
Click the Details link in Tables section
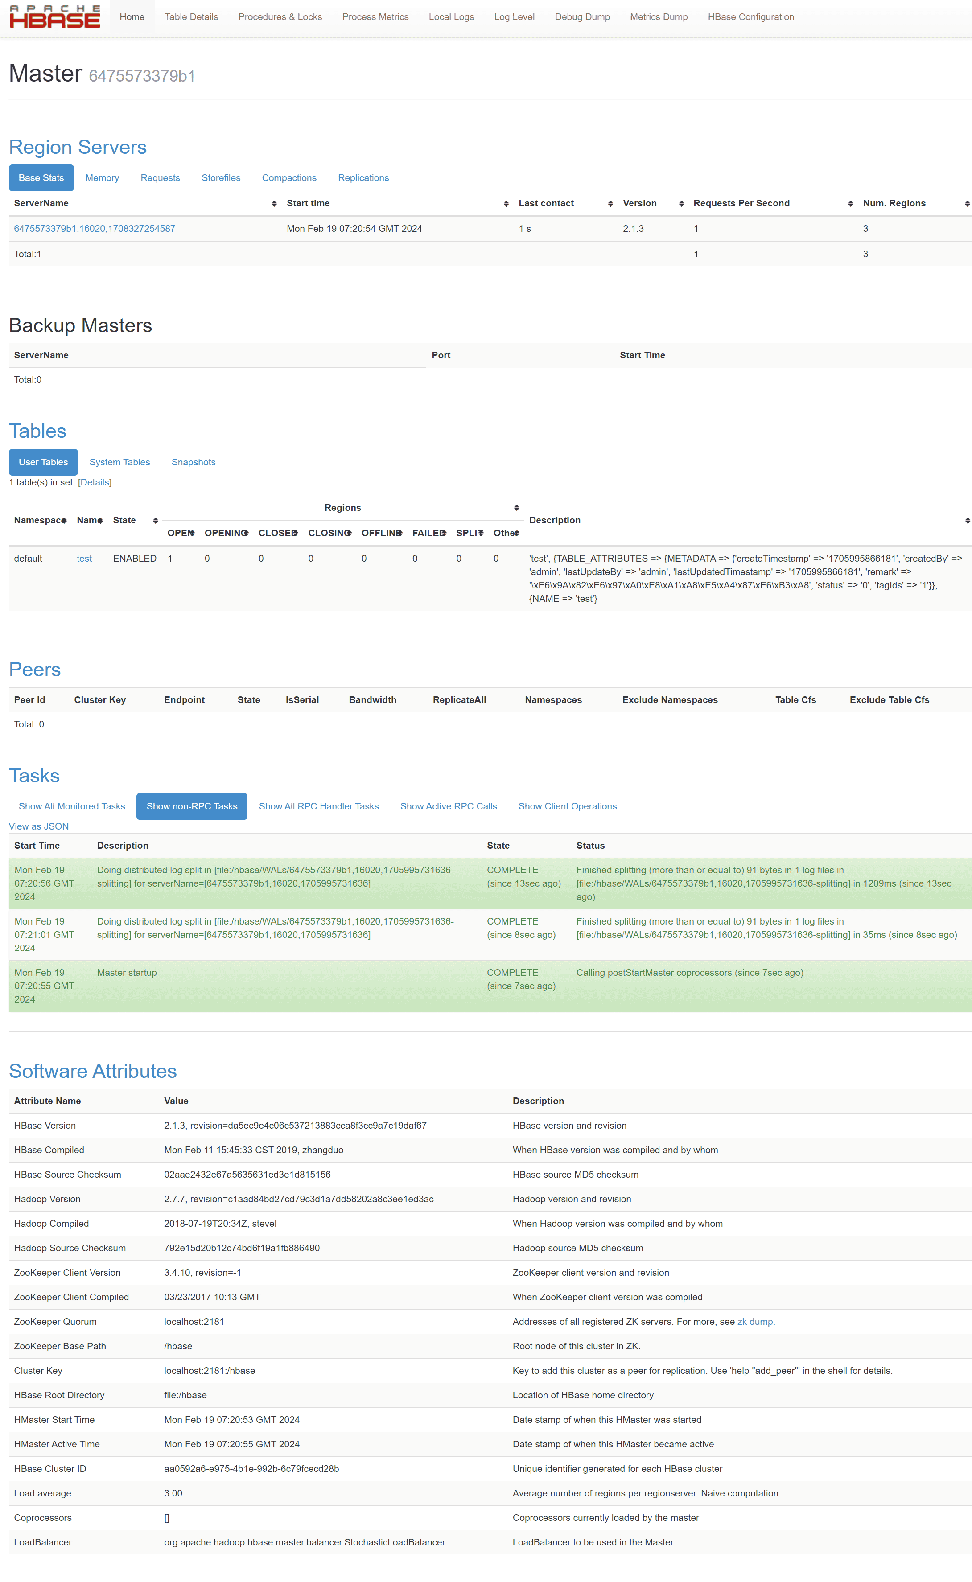pos(95,481)
